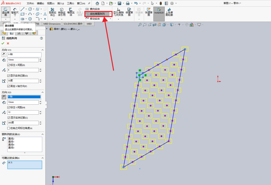This screenshot has height=185, width=271.
Task: Click the Direction 1 X-轴 input field
Action: point(24,55)
